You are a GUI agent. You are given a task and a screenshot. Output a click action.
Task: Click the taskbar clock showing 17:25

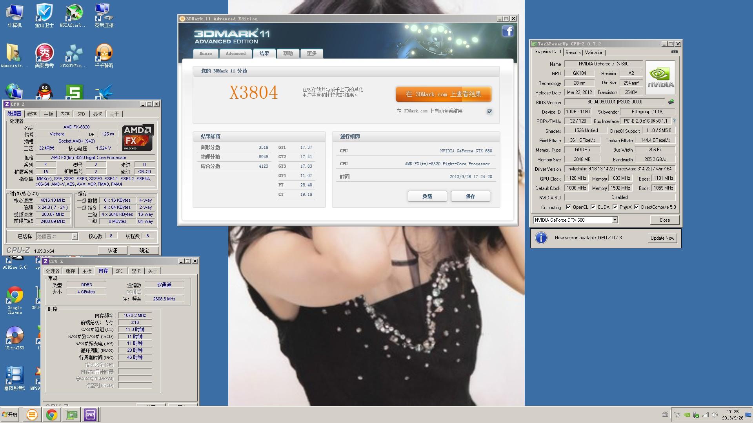732,415
